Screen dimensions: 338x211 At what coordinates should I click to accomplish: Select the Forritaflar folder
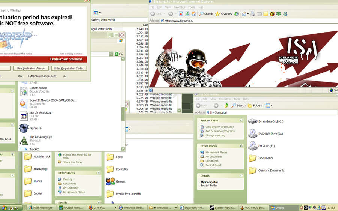[117, 169]
